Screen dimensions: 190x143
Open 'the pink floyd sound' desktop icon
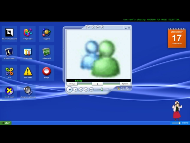[x=9, y=34]
